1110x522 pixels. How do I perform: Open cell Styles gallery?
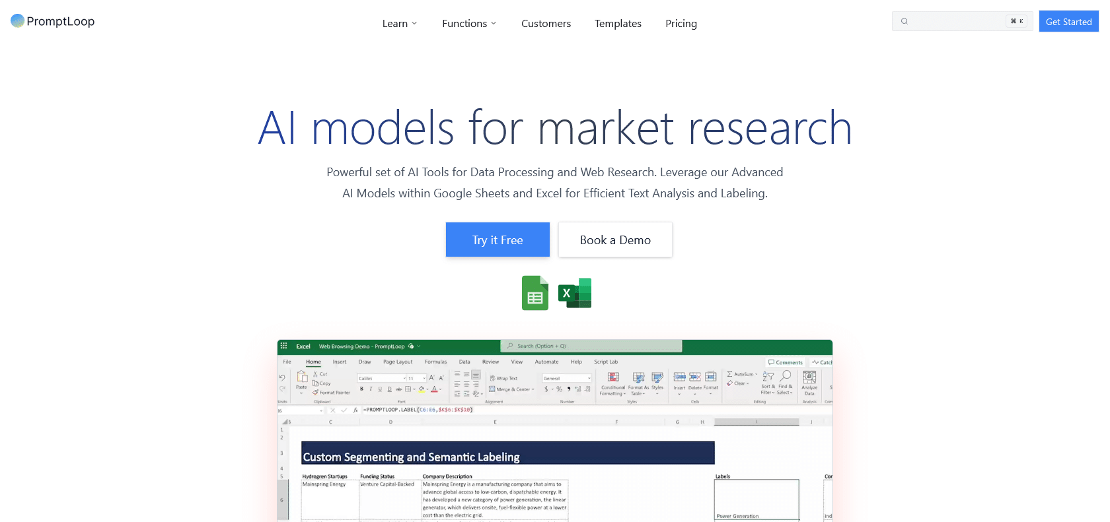pos(657,383)
